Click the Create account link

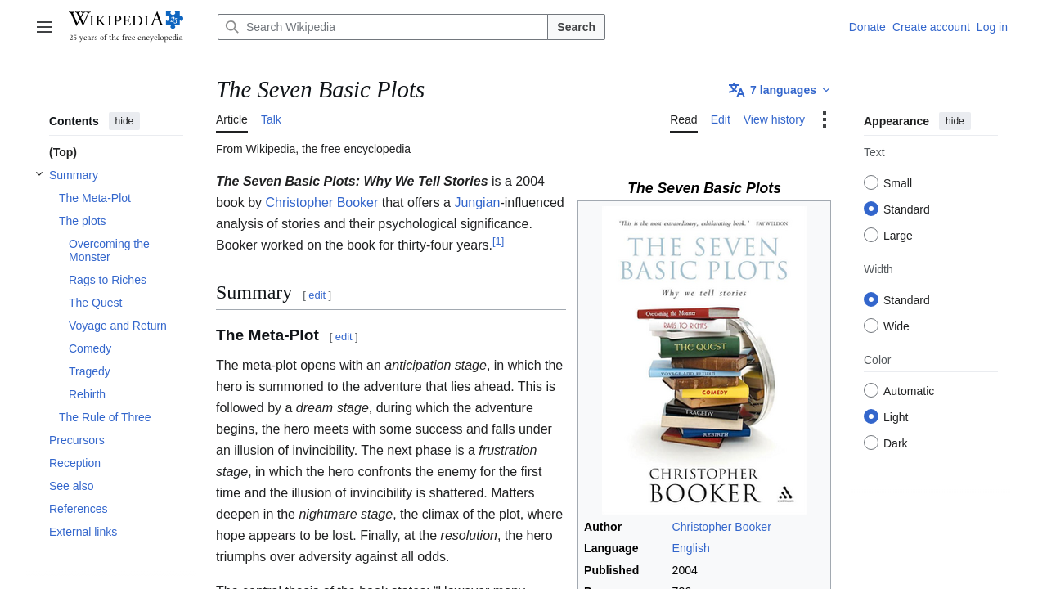(931, 27)
